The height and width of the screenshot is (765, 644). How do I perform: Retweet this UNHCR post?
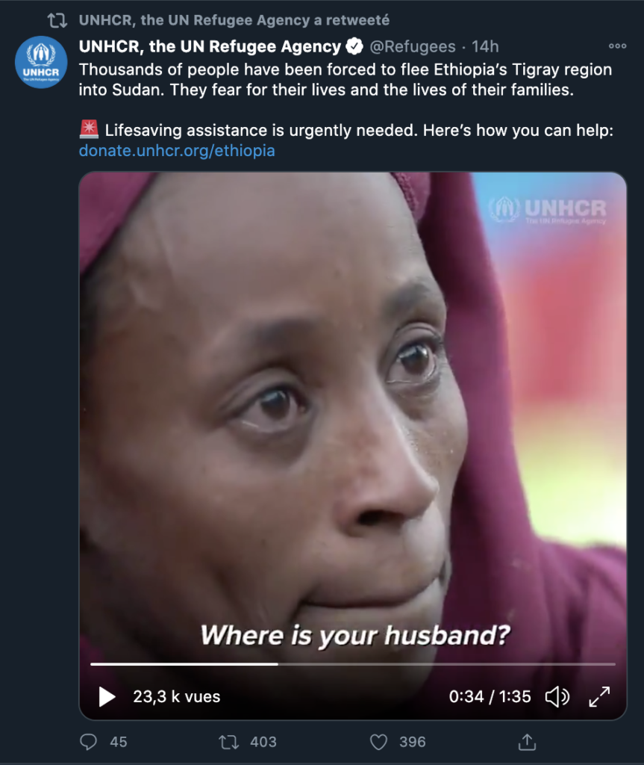pos(228,742)
